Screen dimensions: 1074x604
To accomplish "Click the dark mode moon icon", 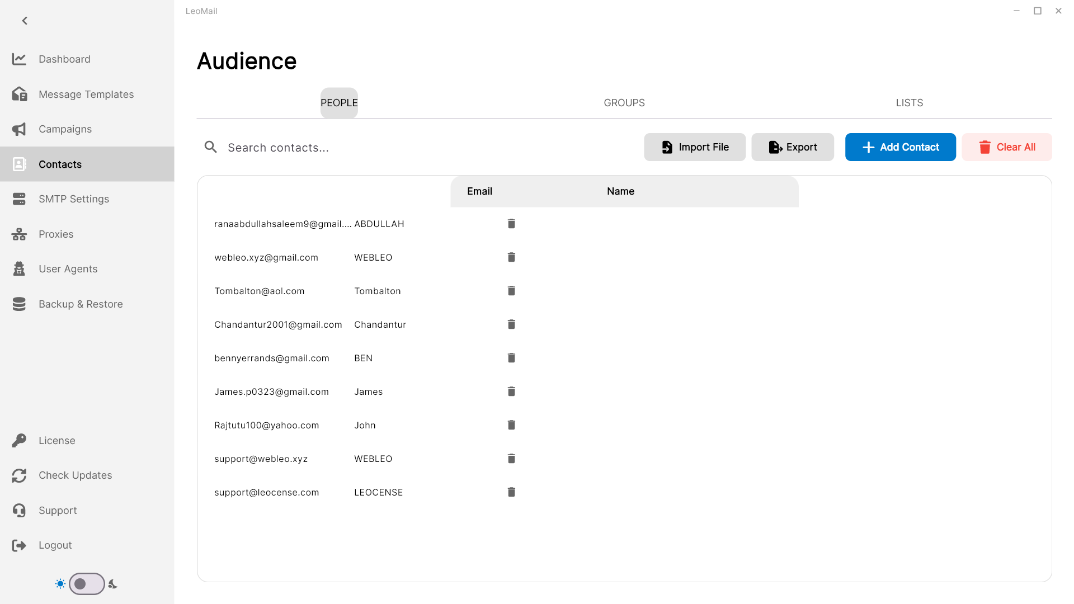I will 113,584.
